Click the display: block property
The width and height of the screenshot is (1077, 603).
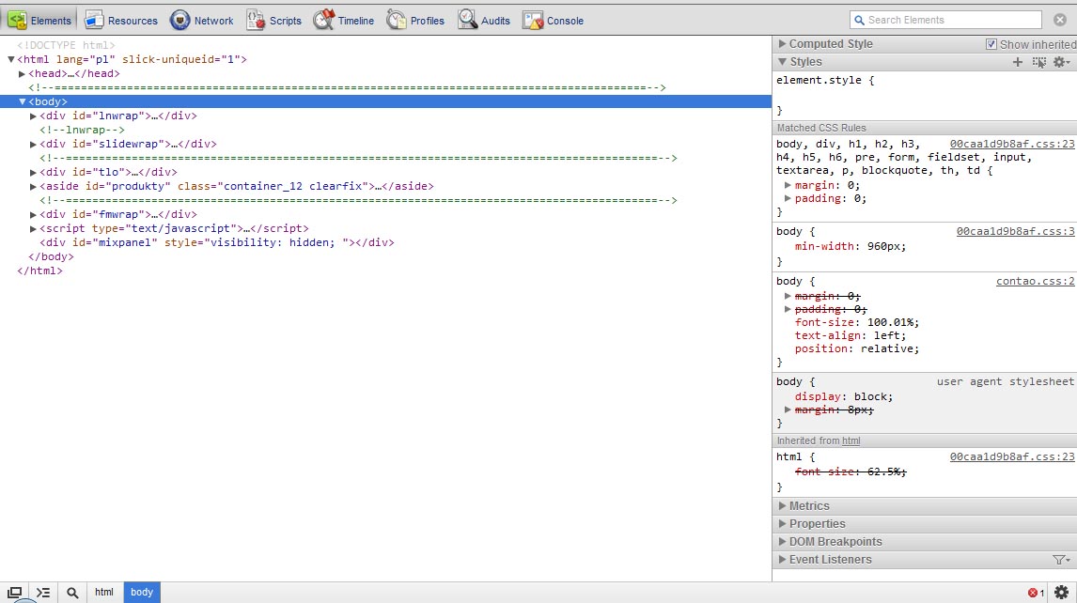(844, 397)
